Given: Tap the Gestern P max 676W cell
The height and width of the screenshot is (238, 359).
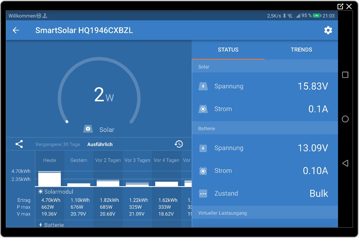Looking at the screenshot, I should click(x=77, y=207).
